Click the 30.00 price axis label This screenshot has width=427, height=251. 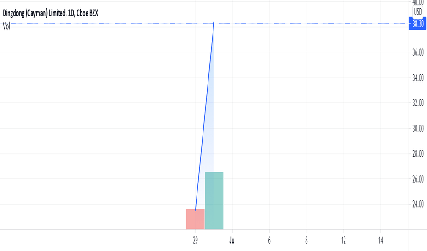pyautogui.click(x=418, y=128)
